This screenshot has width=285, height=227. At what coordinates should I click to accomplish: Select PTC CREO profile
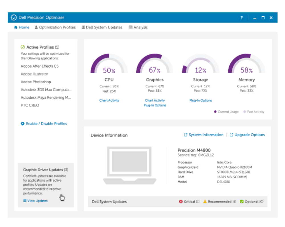30,105
